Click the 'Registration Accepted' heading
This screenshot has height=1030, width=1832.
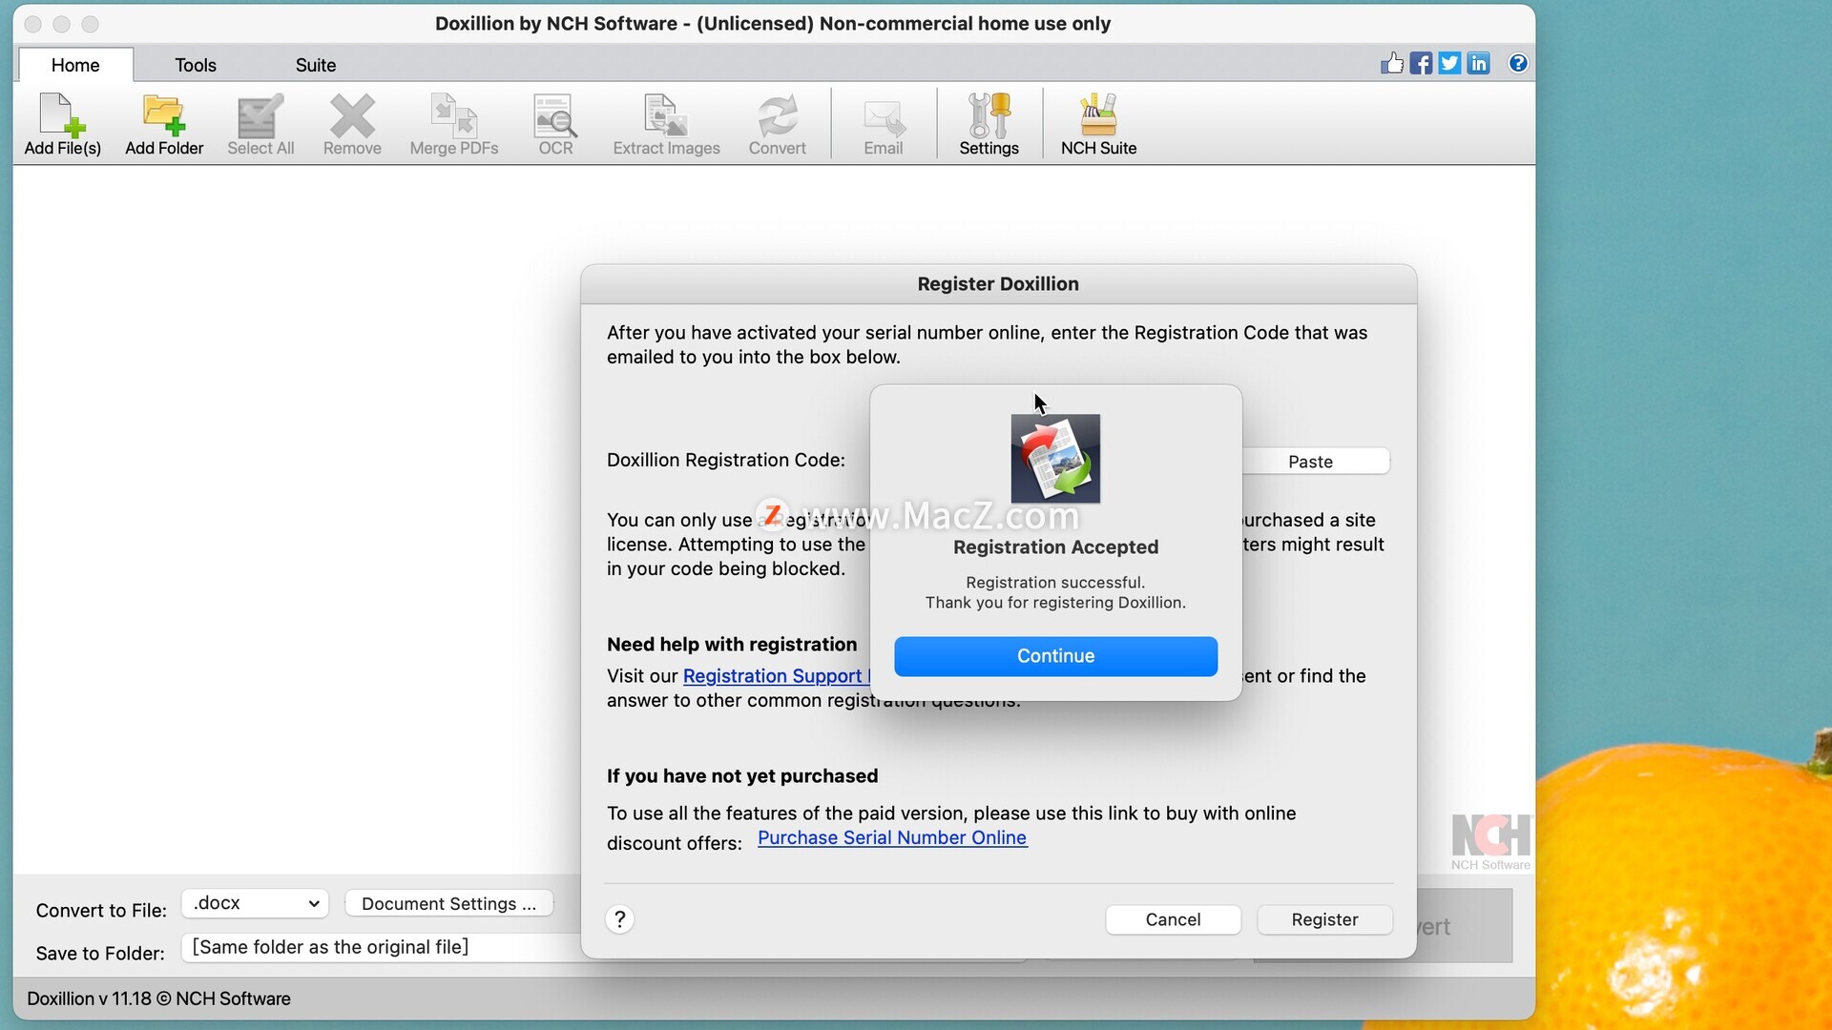(x=1055, y=546)
